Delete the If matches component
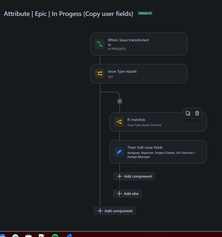 pyautogui.click(x=197, y=113)
